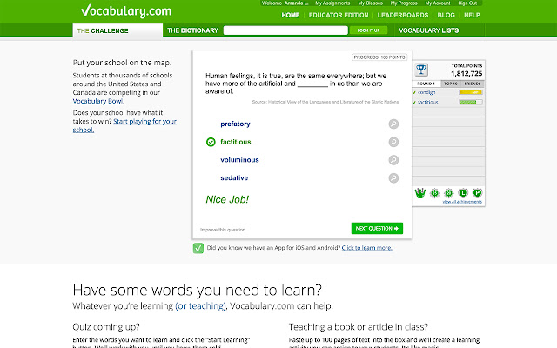Screen dimensions: 557x348
Task: Switch to the Friends tab
Action: point(473,84)
